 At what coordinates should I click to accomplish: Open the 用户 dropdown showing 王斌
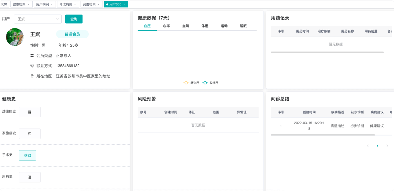coord(38,19)
